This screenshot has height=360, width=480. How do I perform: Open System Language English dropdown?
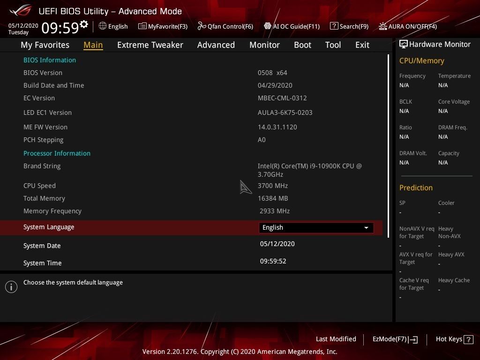coord(316,227)
